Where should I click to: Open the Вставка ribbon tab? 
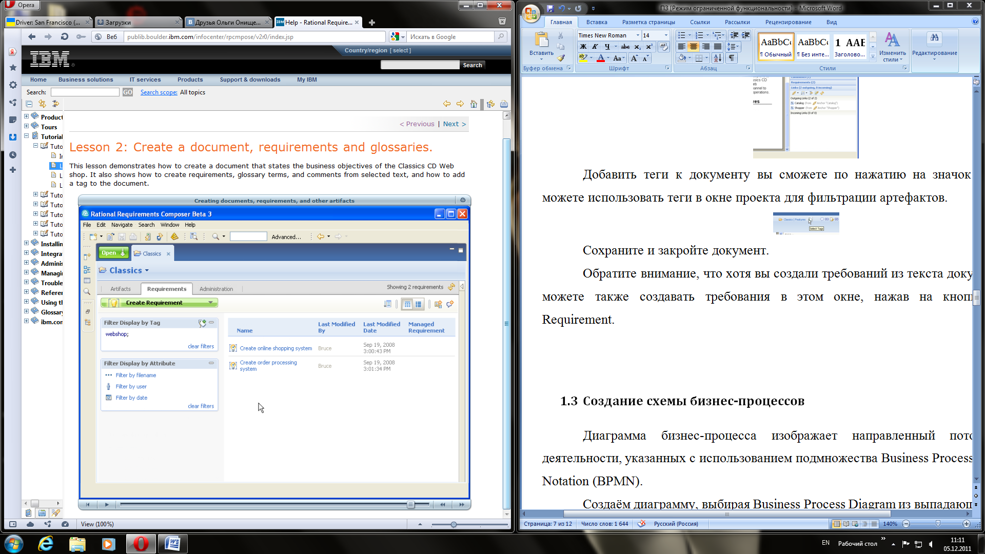(597, 22)
